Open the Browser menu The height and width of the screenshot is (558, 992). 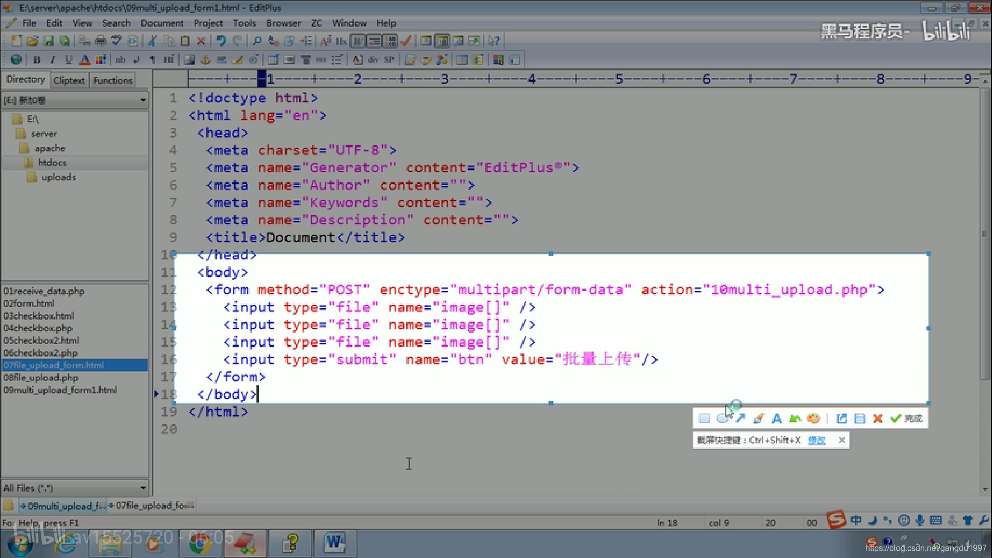pos(284,23)
